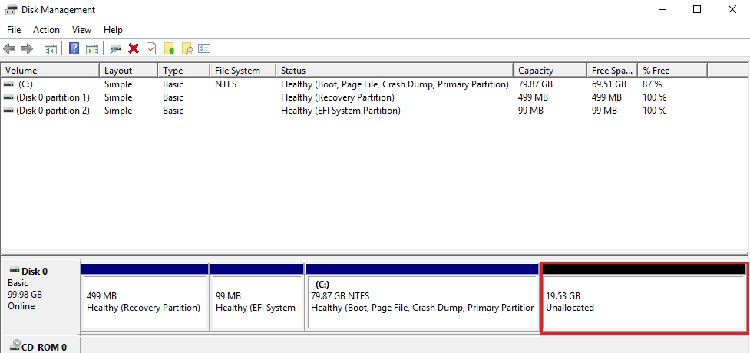Screen dimensions: 750x353
Task: Click the Rescan Disks drive-with-magnifier icon
Action: point(115,49)
